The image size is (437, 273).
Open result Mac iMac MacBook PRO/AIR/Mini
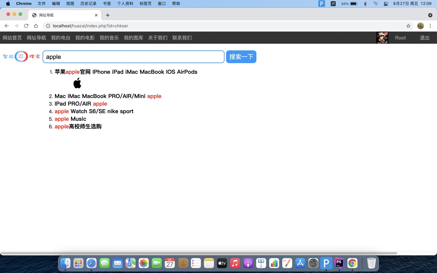pyautogui.click(x=108, y=96)
